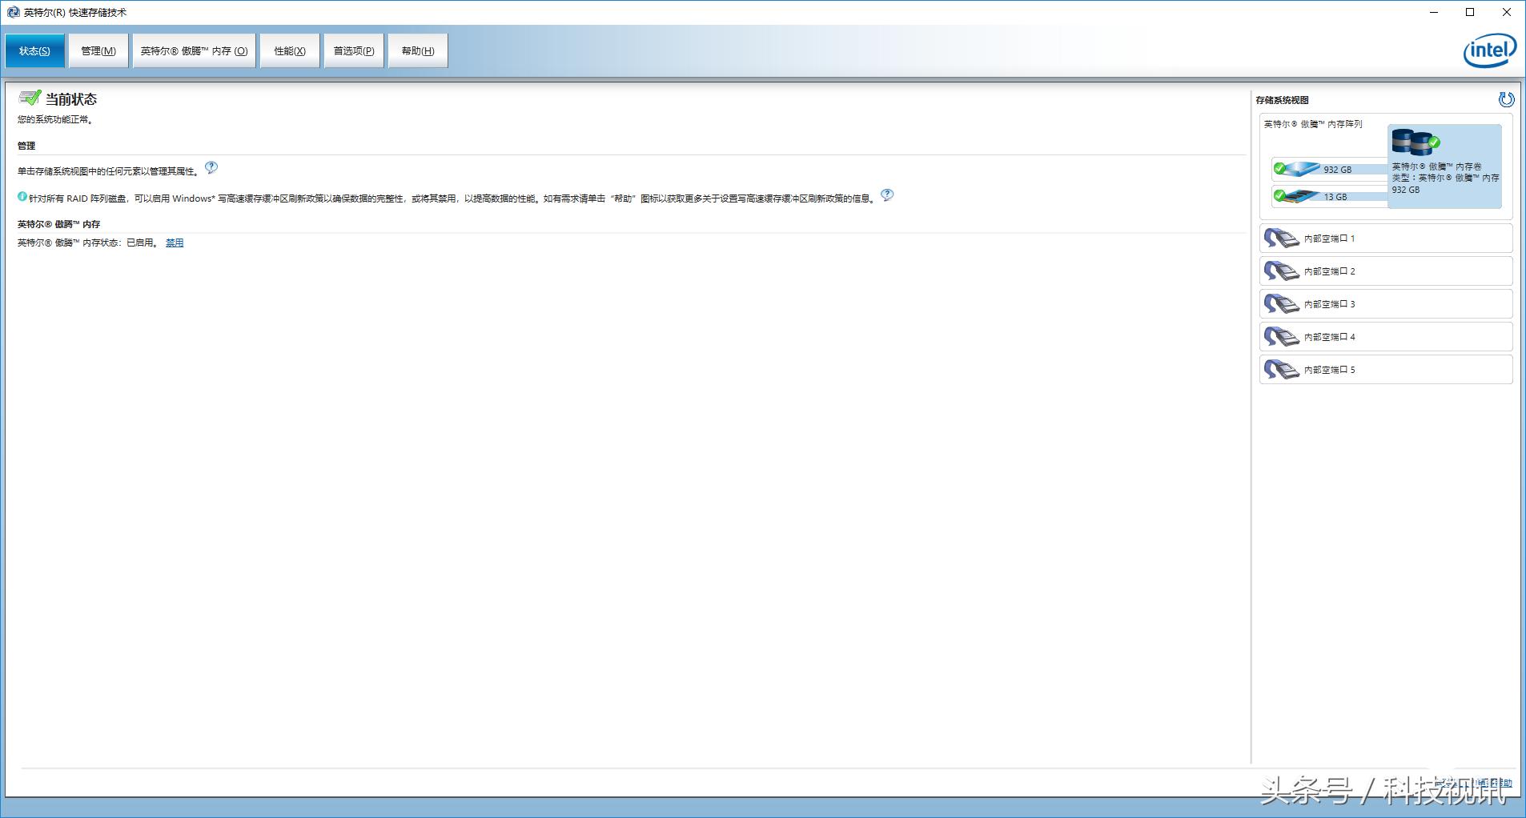Open help icon beside 单击存储系统视图 sentence
The image size is (1526, 818).
(211, 167)
